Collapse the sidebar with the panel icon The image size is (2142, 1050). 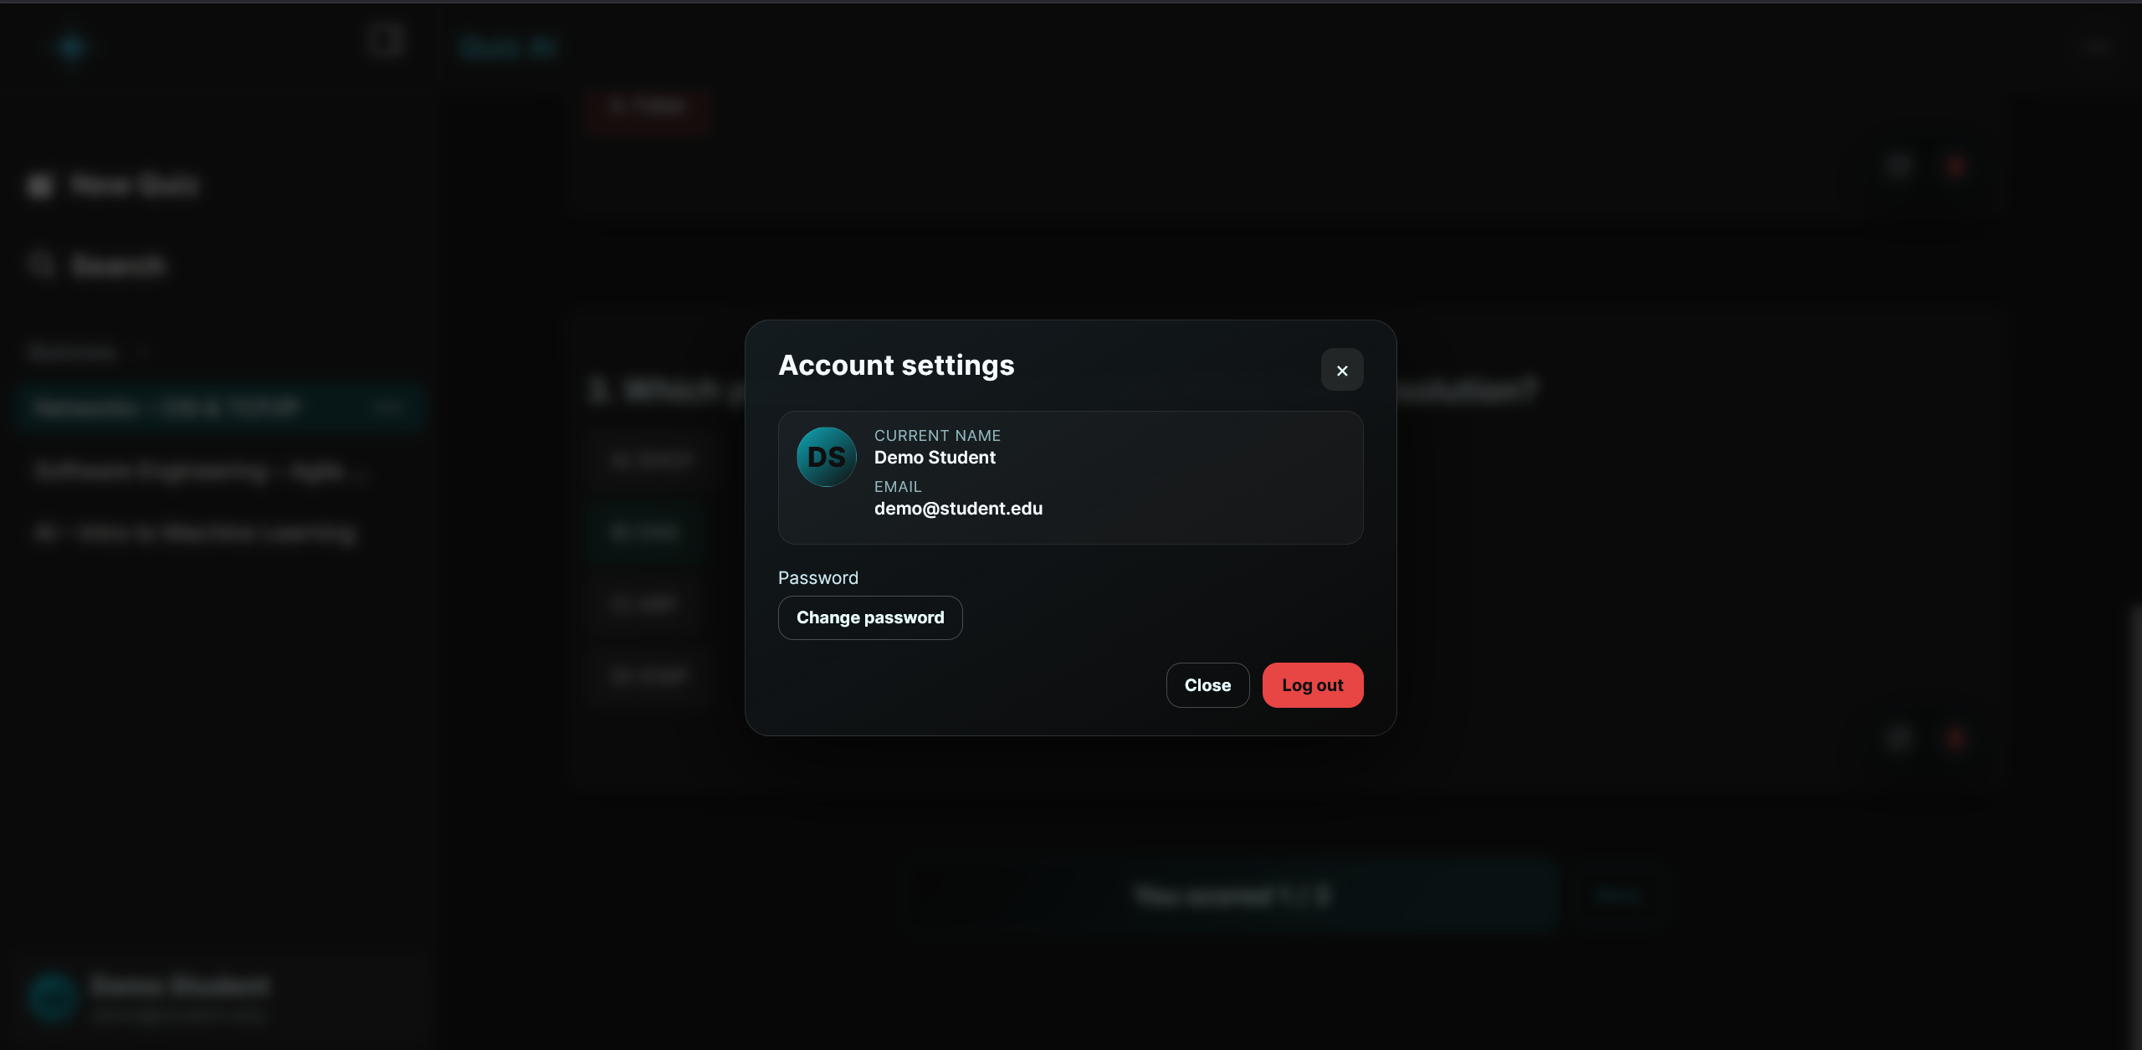(x=385, y=39)
